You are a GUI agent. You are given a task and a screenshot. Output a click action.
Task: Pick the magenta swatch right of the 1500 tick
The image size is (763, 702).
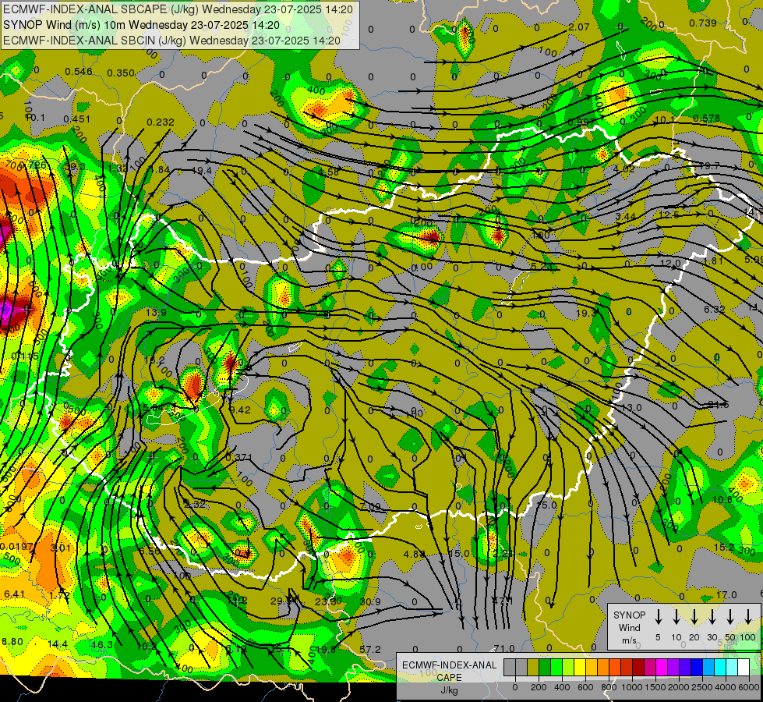tap(662, 668)
